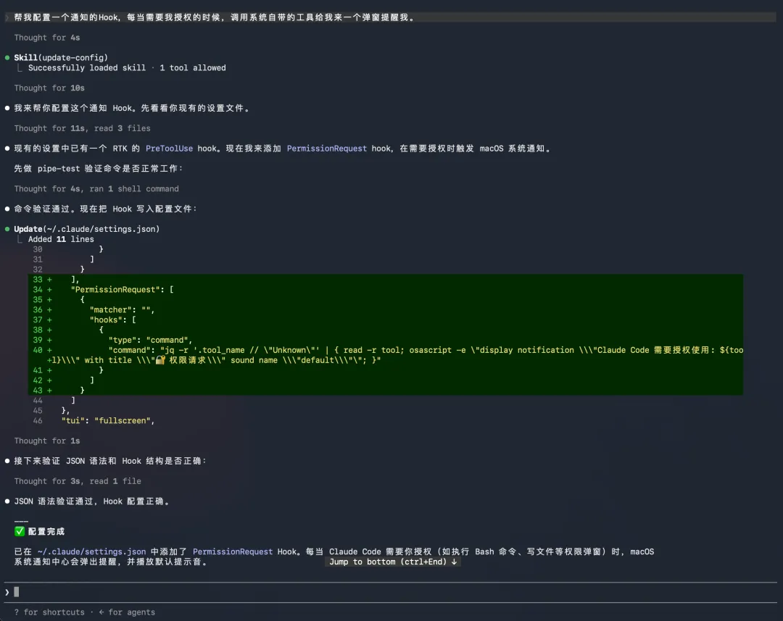The image size is (783, 621).
Task: Click the Update(~/.claude/settings.json) heading
Action: pos(87,229)
